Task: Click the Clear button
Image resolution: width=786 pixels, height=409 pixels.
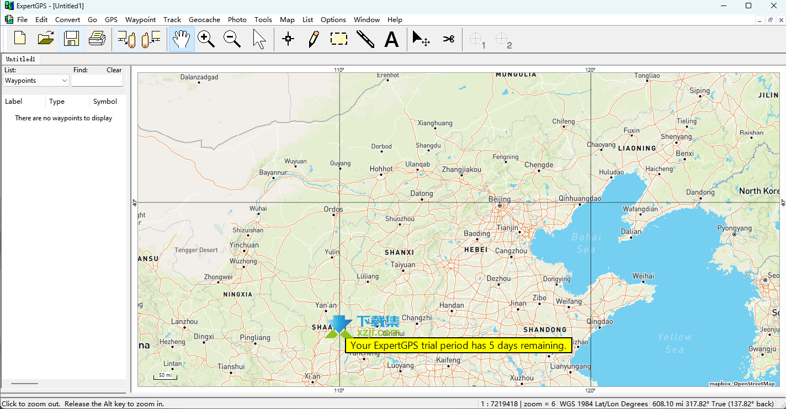Action: [x=114, y=70]
